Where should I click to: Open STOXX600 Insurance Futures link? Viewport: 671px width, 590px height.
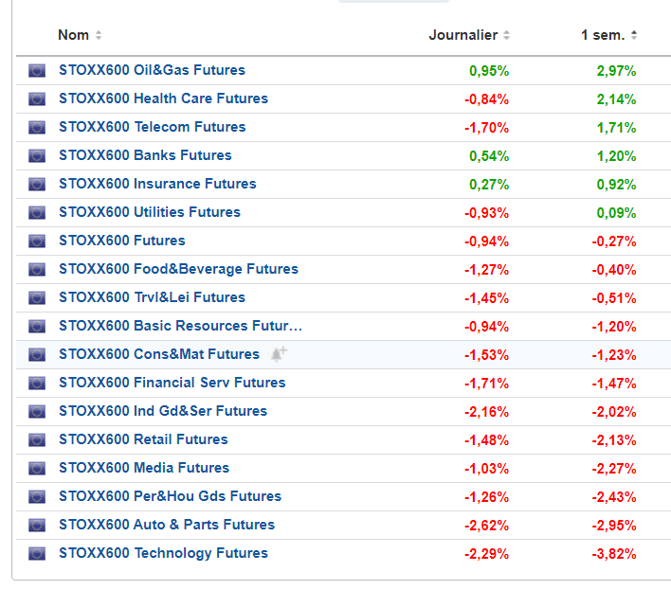[x=157, y=184]
